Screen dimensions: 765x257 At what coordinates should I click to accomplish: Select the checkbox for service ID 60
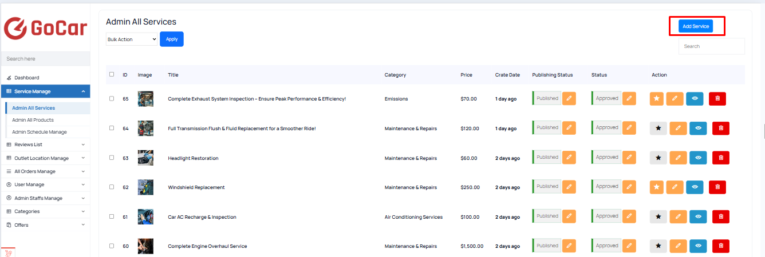(112, 246)
